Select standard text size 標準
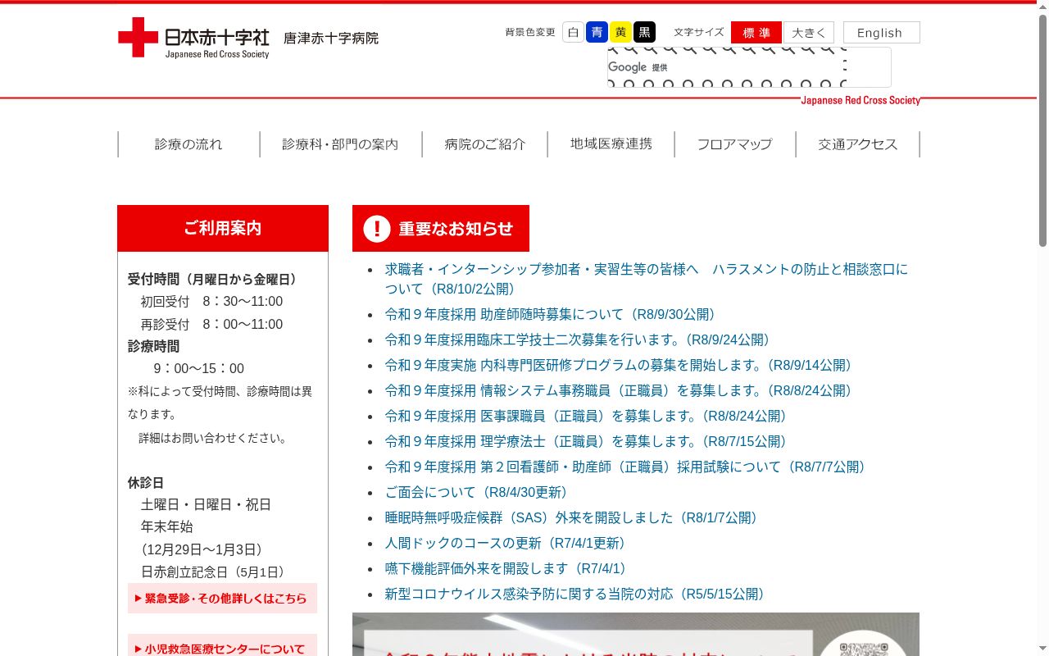 [x=756, y=33]
